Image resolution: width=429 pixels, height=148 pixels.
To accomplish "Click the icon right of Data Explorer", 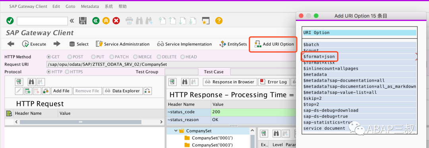I will coord(148,91).
